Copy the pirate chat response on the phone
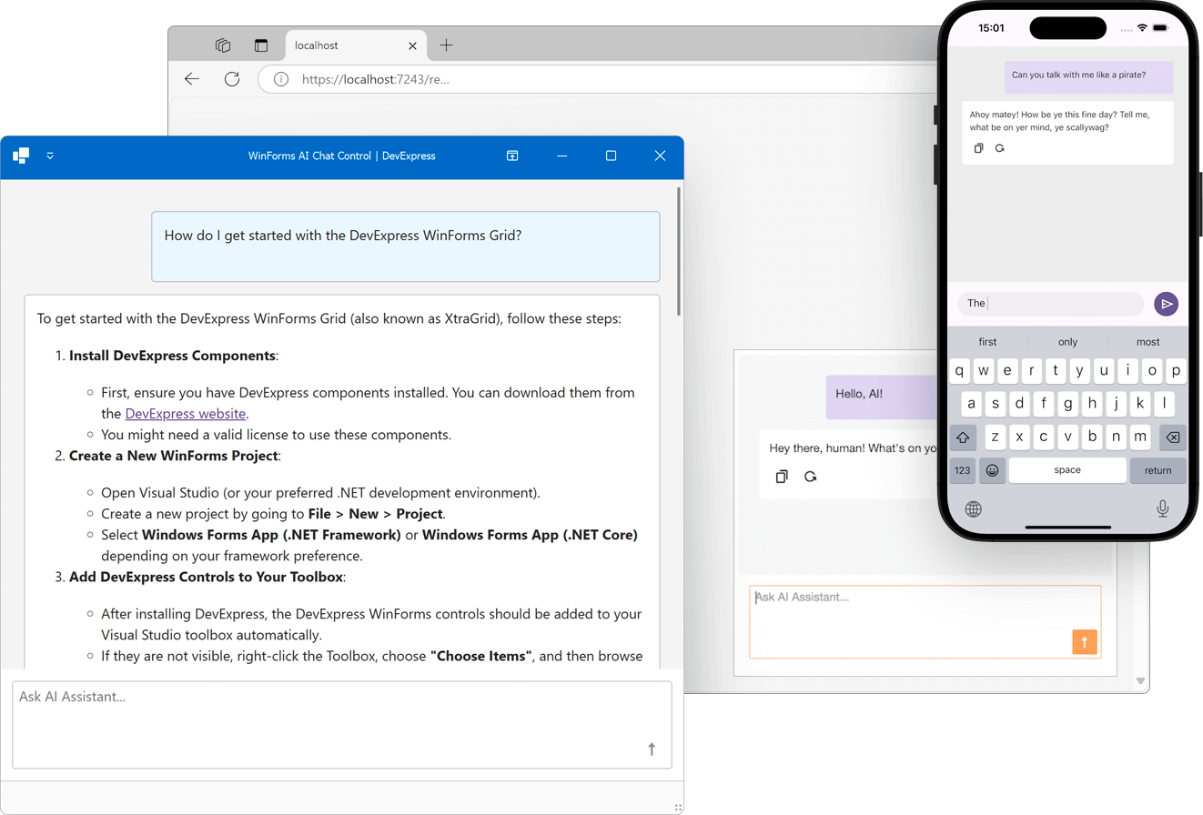Image resolution: width=1203 pixels, height=815 pixels. coord(980,147)
